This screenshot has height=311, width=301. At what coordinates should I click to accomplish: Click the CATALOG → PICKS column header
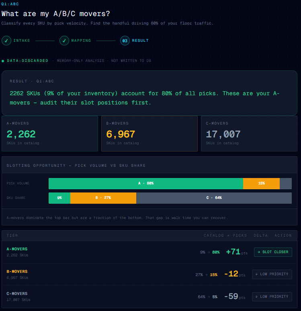225,235
